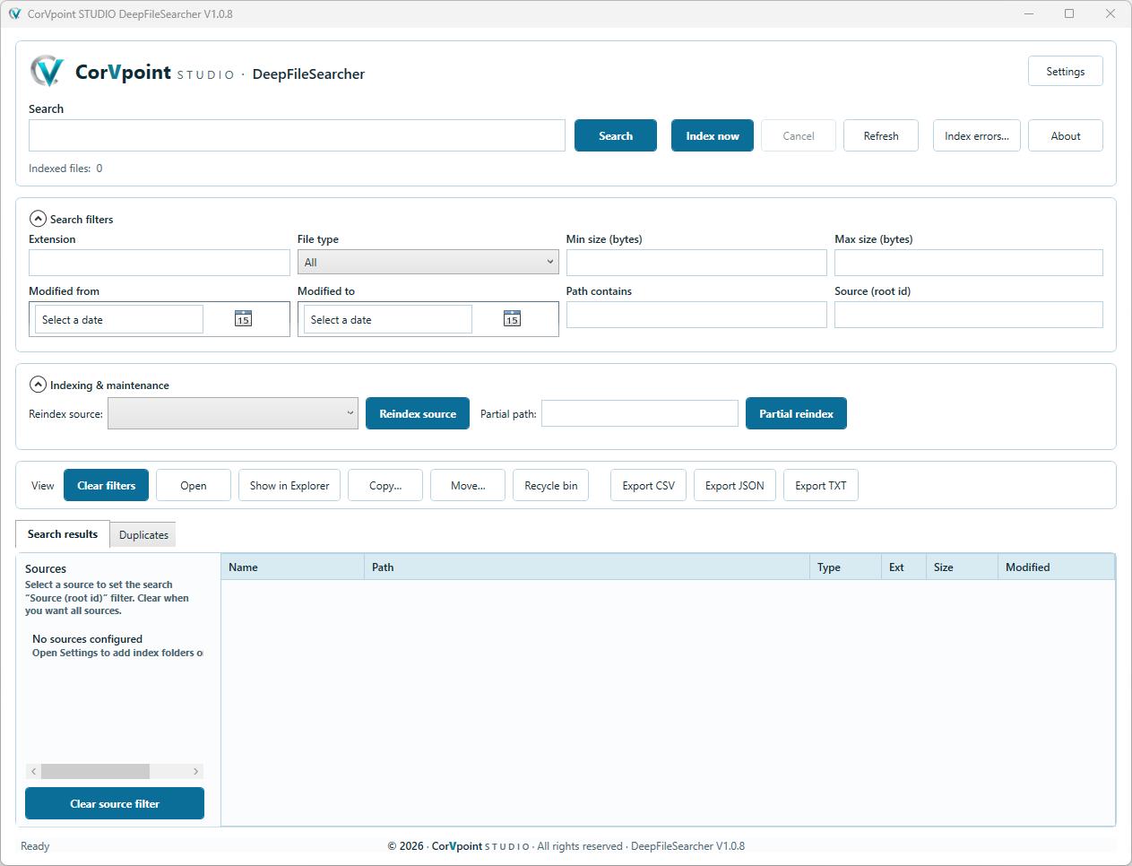Sort by the Ext column header
The width and height of the screenshot is (1132, 866).
coord(903,567)
